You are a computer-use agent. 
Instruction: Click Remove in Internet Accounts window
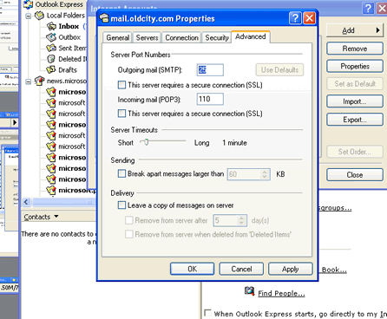point(355,49)
